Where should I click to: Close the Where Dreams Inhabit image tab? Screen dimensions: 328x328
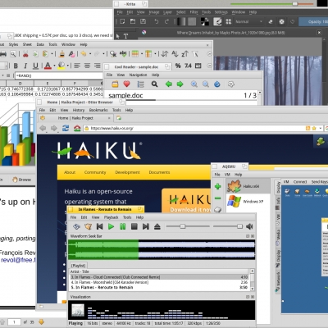pos(319,33)
